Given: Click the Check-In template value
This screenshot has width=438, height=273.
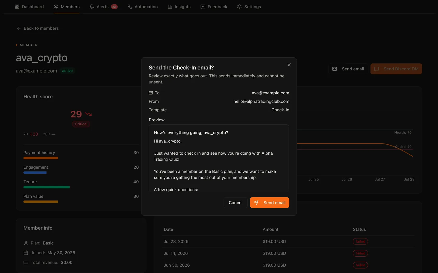Looking at the screenshot, I should [280, 110].
